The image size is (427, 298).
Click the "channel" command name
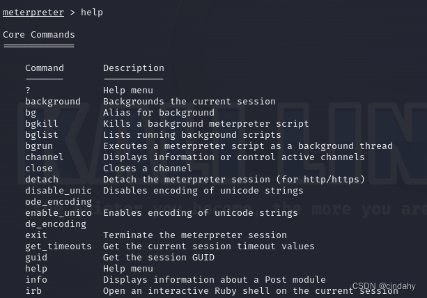[45, 157]
